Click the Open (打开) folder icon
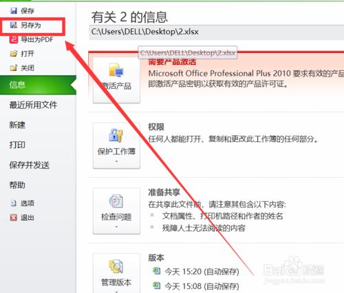This screenshot has height=293, width=344. coord(14,54)
